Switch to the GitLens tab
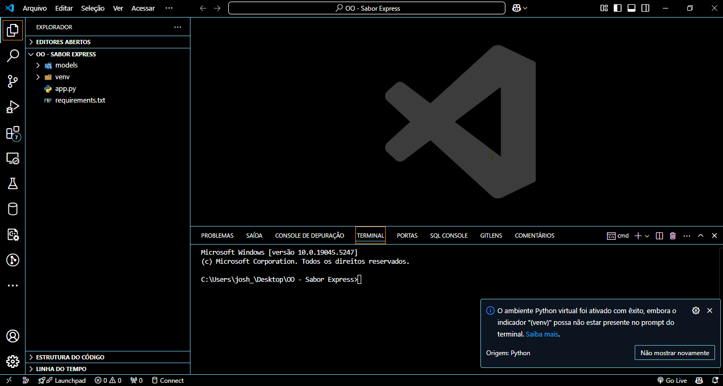The width and height of the screenshot is (723, 386). pos(491,236)
